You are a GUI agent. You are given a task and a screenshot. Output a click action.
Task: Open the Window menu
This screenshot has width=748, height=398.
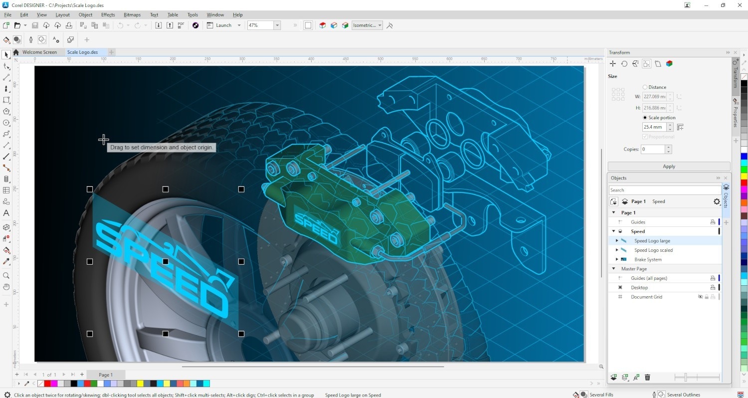(x=215, y=15)
